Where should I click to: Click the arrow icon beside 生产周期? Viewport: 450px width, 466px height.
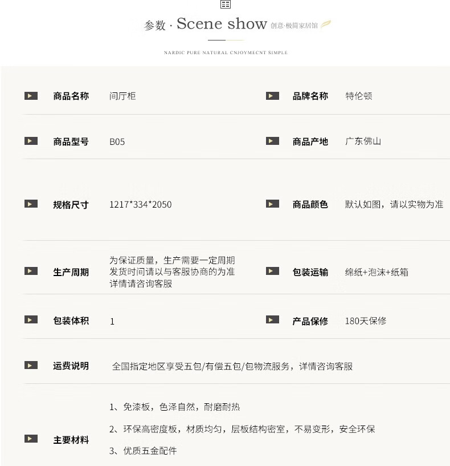31,272
